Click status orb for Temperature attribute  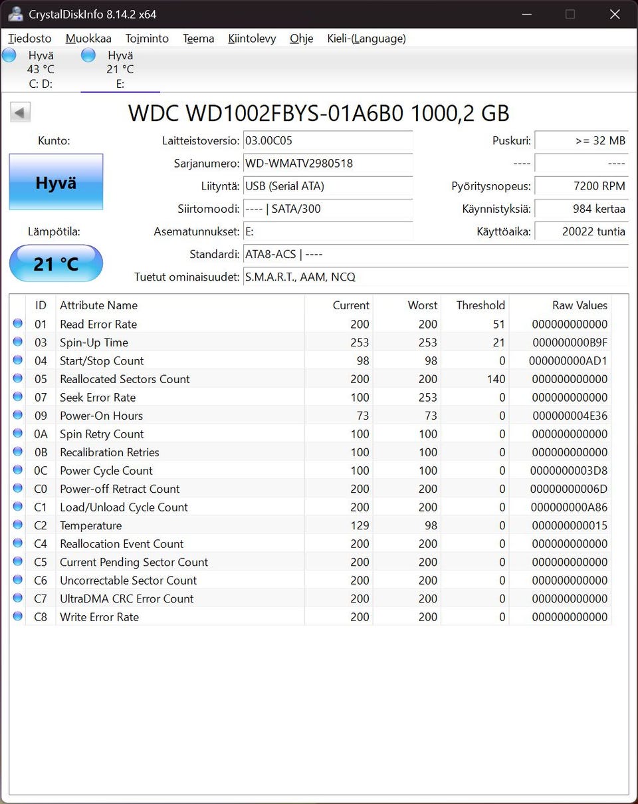tap(17, 525)
